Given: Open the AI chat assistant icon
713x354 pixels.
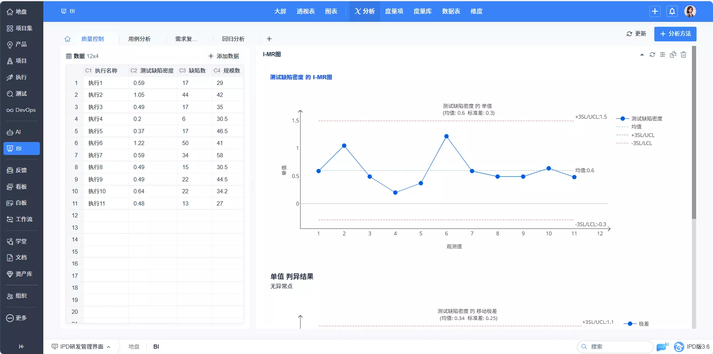Looking at the screenshot, I should pyautogui.click(x=662, y=347).
